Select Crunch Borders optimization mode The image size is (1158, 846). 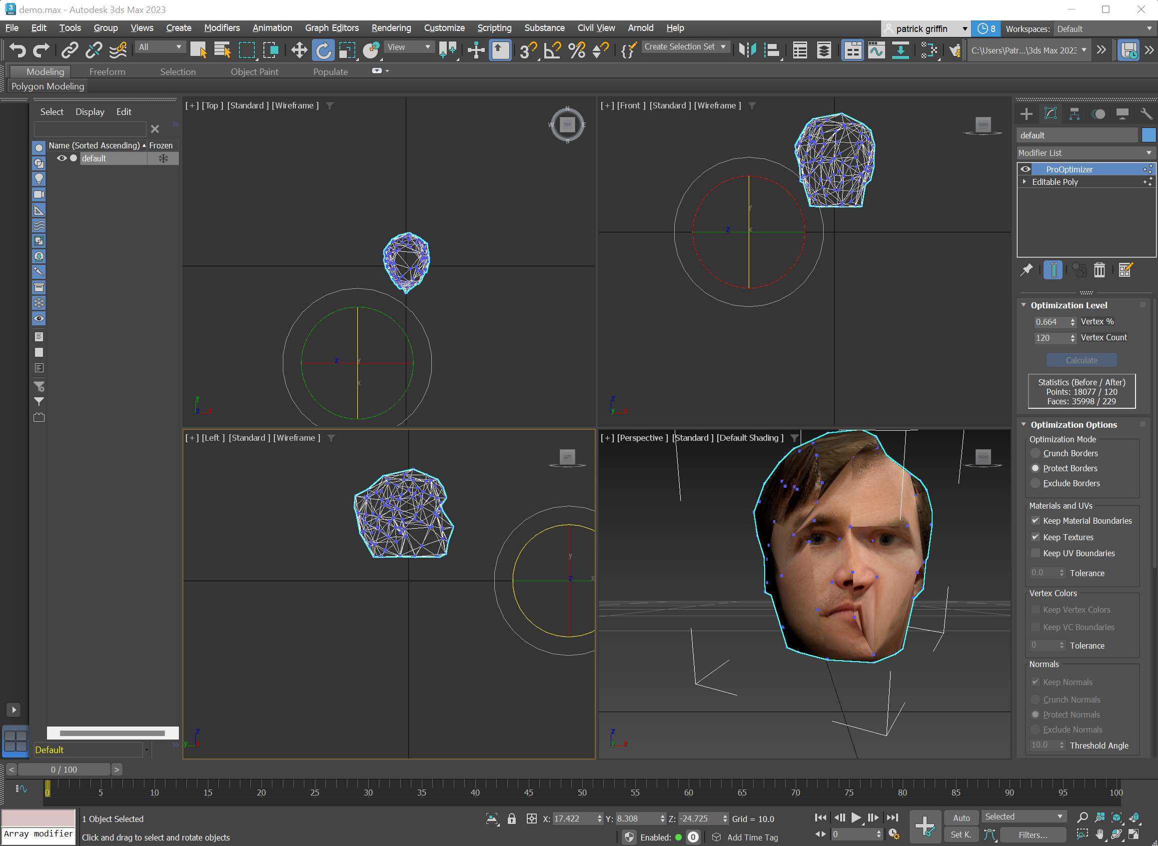click(1036, 453)
